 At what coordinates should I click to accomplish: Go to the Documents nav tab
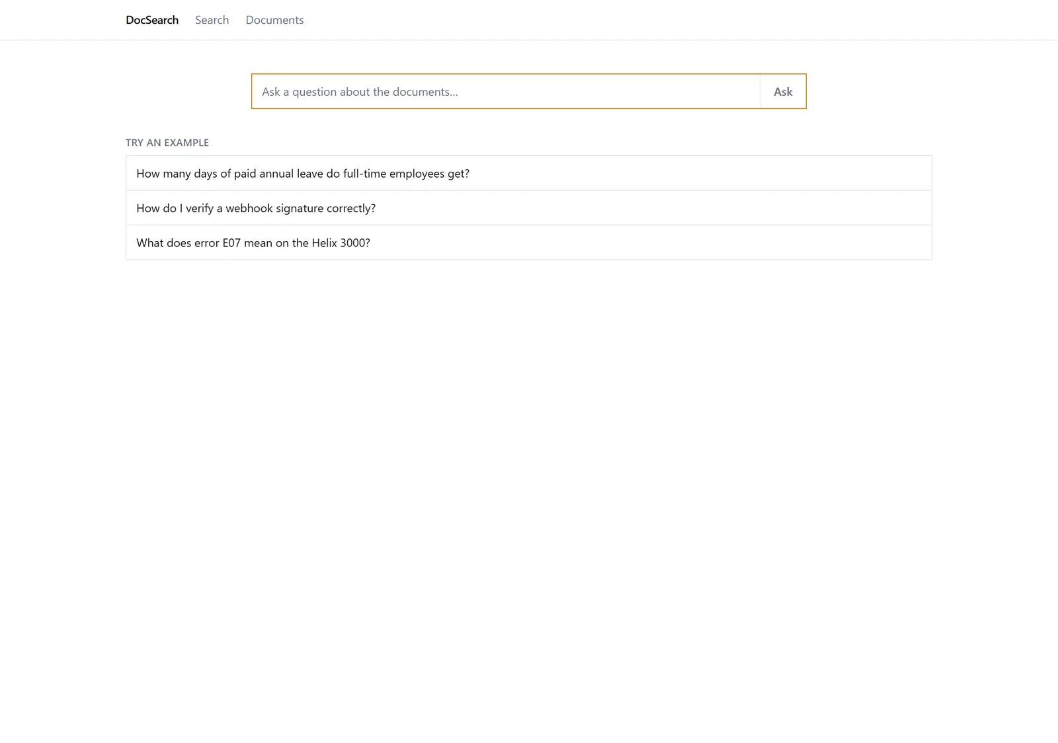click(x=274, y=20)
